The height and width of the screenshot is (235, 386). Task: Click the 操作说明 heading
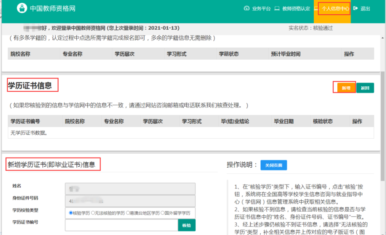coord(242,165)
